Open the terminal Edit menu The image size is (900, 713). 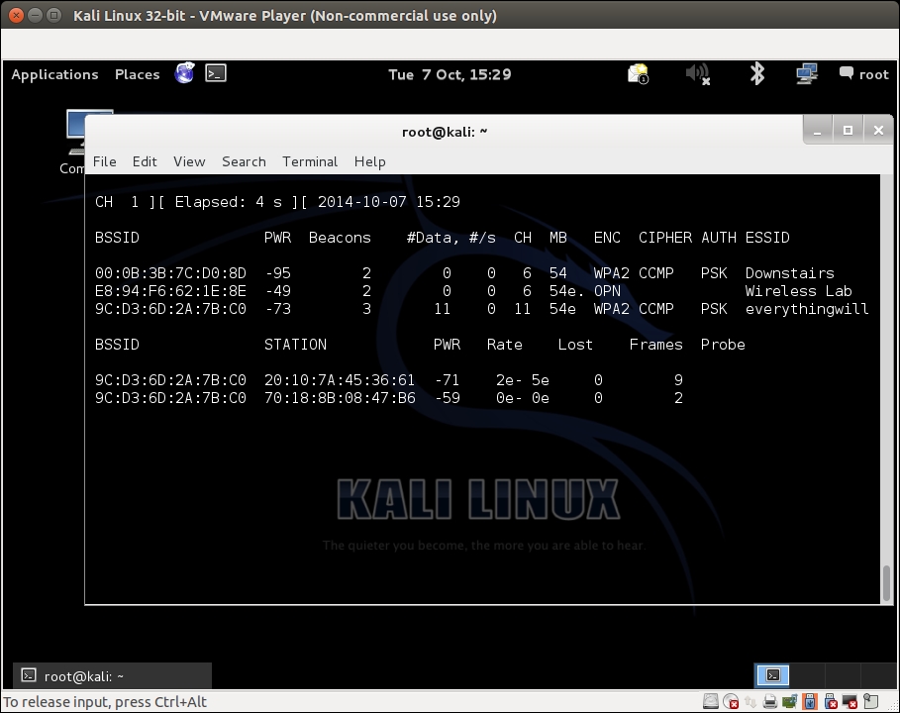pos(145,161)
